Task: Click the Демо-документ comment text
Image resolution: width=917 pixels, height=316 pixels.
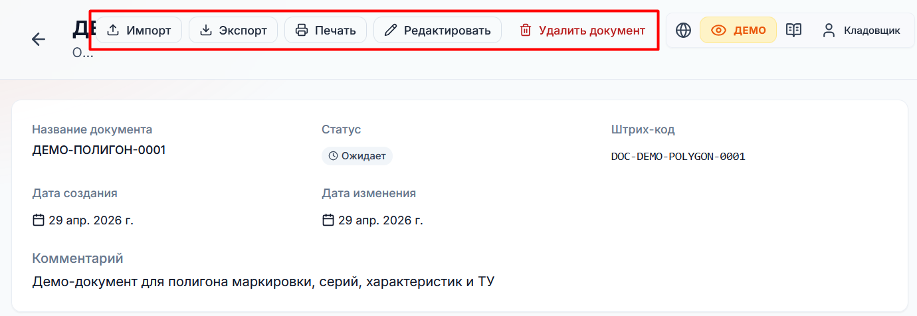Action: pos(263,282)
